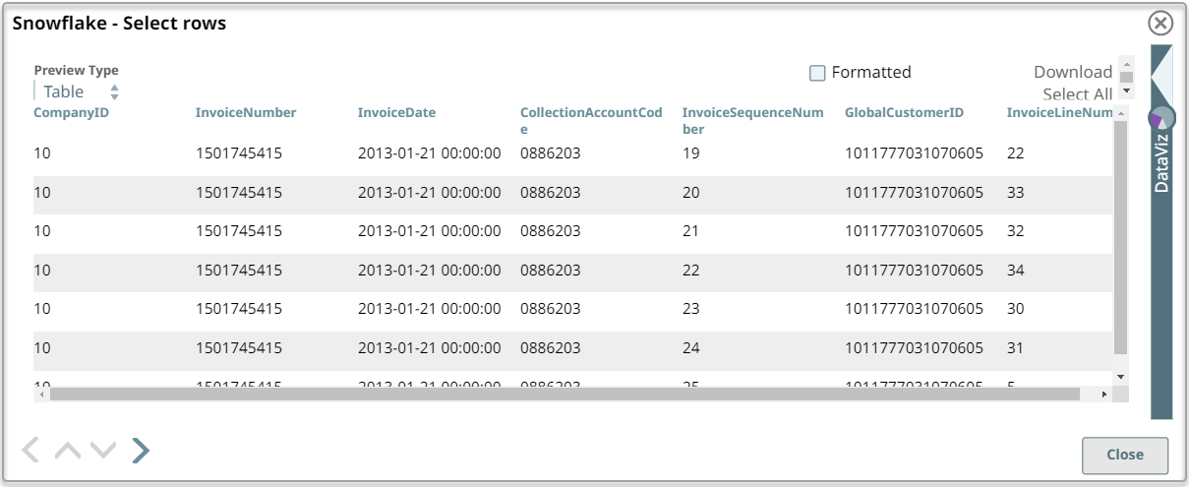The height and width of the screenshot is (487, 1189).
Task: Click InvoiceNumber cell in sequence 19 row
Action: 239,153
